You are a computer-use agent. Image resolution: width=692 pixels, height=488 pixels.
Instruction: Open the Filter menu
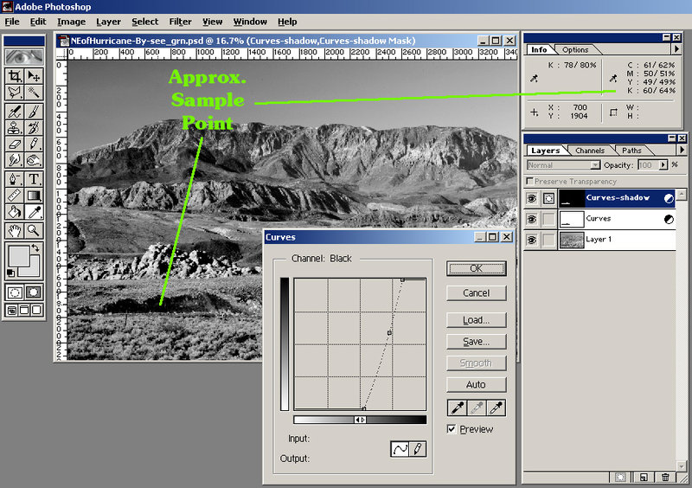tap(180, 22)
